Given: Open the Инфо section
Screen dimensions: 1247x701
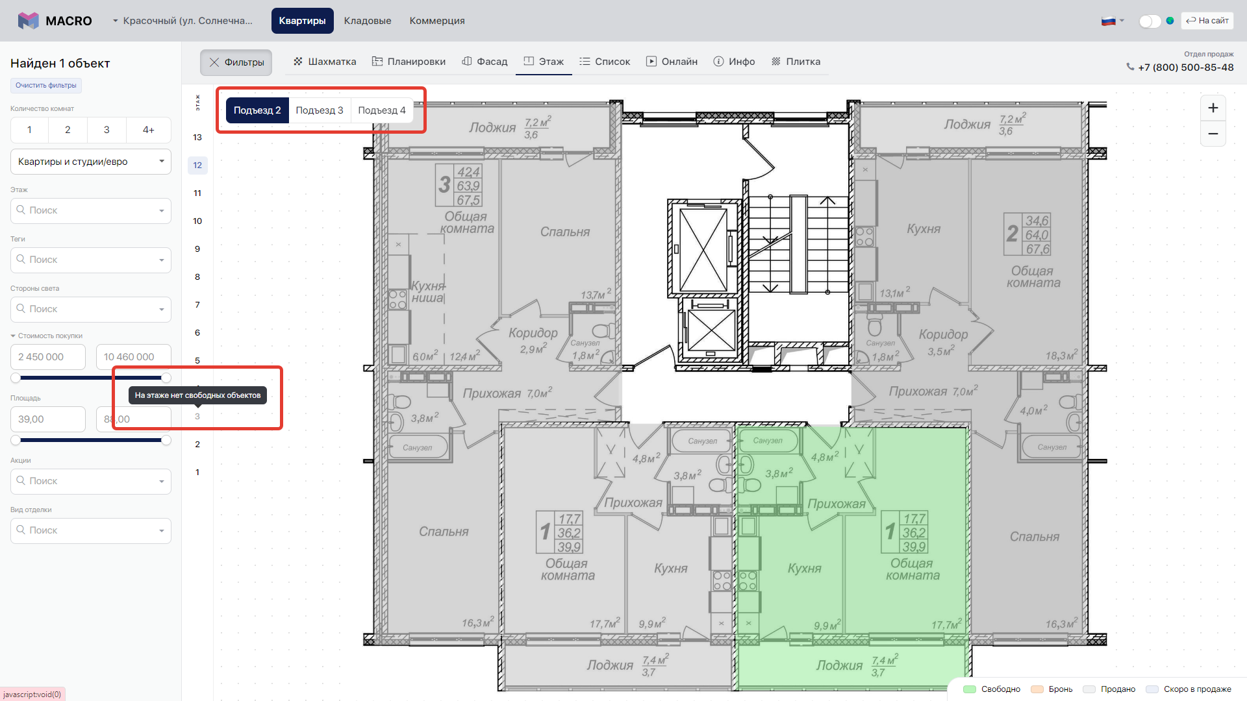Looking at the screenshot, I should (x=734, y=62).
